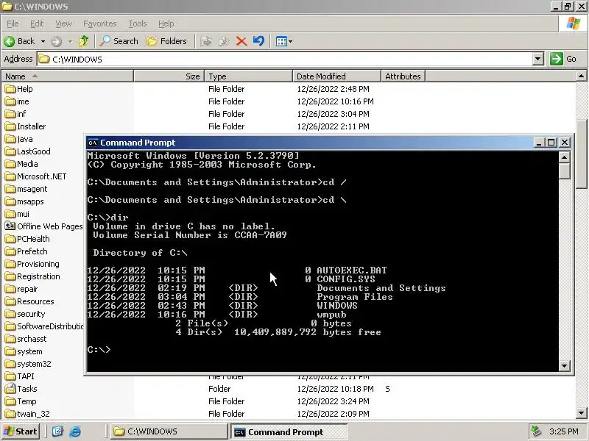Click the Copy To icon

click(x=224, y=41)
